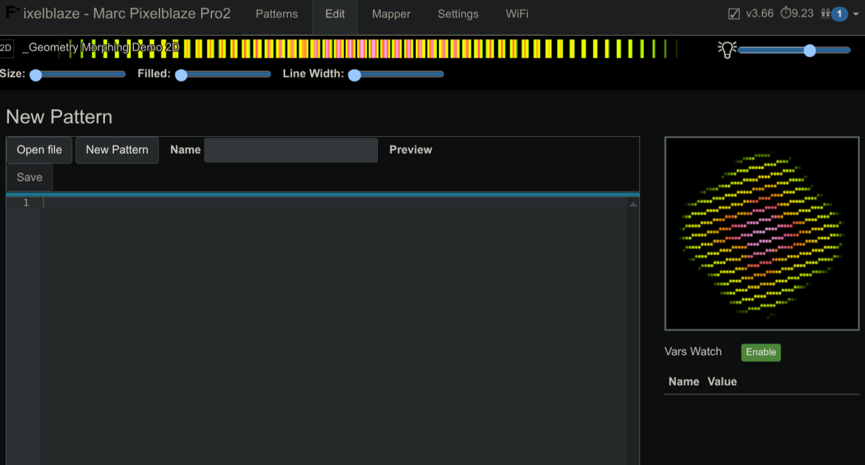Open the Patterns tab
Screen dimensions: 865x465
(277, 14)
